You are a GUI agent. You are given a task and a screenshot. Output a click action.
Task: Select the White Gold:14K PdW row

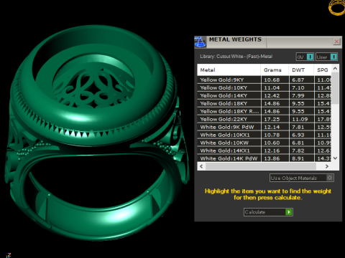(x=264, y=158)
